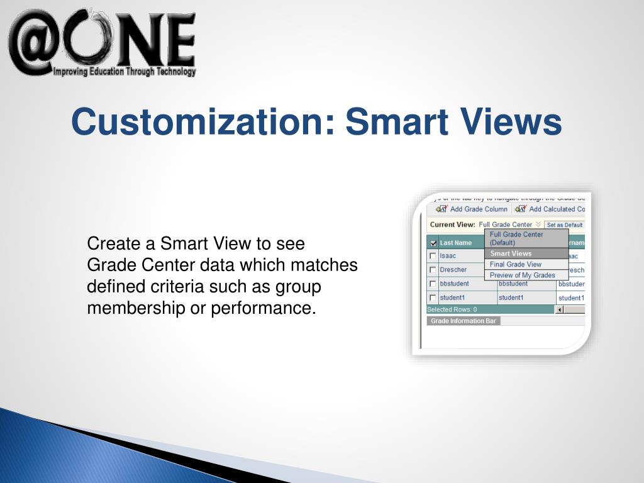Viewport: 644px width, 483px height.
Task: Tick the checkbox for the Isaac row
Action: 433,256
